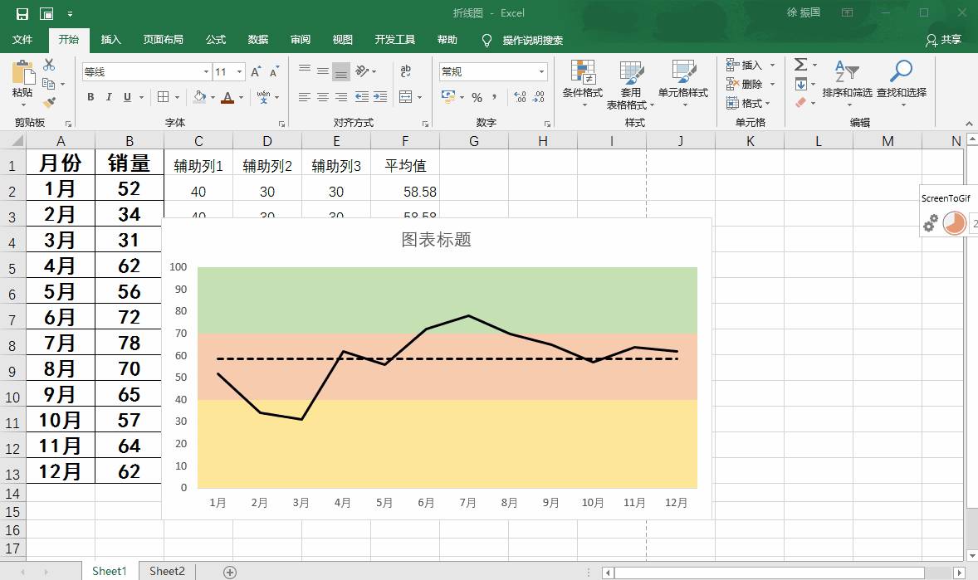Click the Save icon in the title bar
The width and height of the screenshot is (978, 580).
pos(22,13)
